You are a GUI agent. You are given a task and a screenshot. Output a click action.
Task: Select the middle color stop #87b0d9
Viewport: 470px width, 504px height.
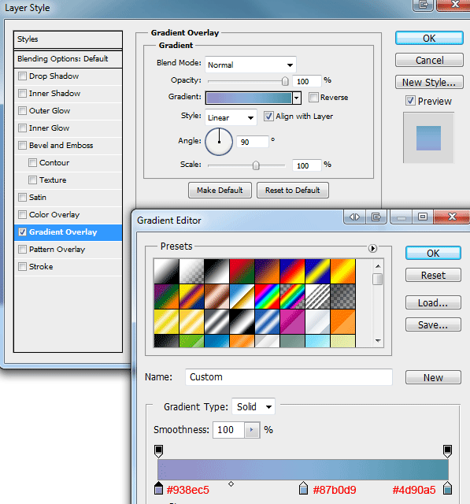click(303, 488)
